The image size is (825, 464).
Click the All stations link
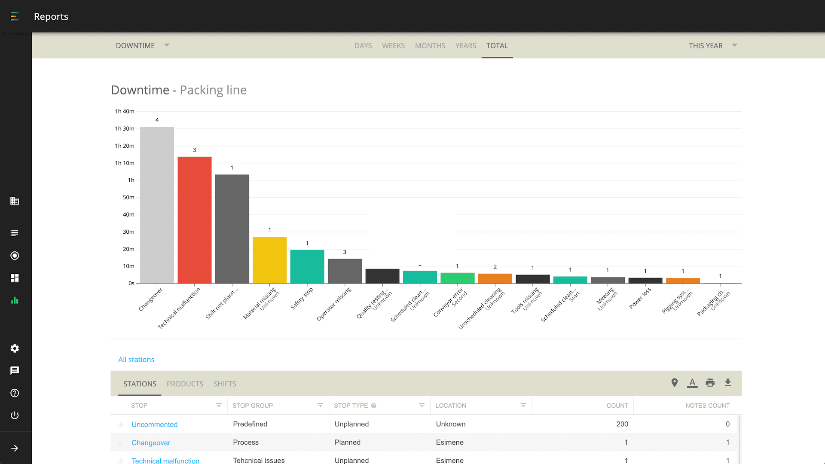pyautogui.click(x=136, y=360)
